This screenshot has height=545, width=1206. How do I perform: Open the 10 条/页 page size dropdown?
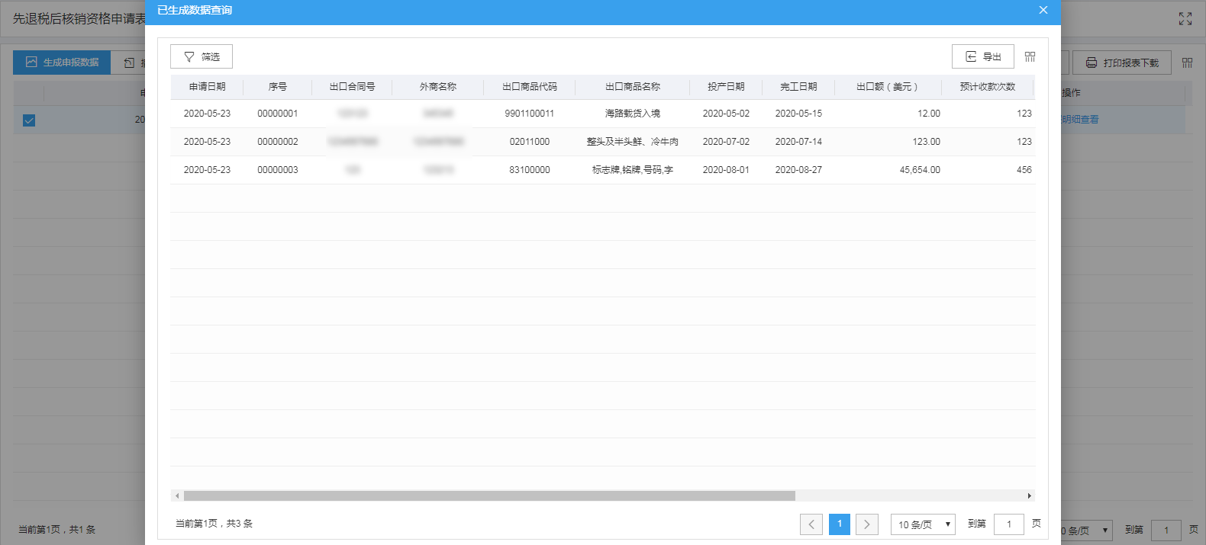point(923,524)
